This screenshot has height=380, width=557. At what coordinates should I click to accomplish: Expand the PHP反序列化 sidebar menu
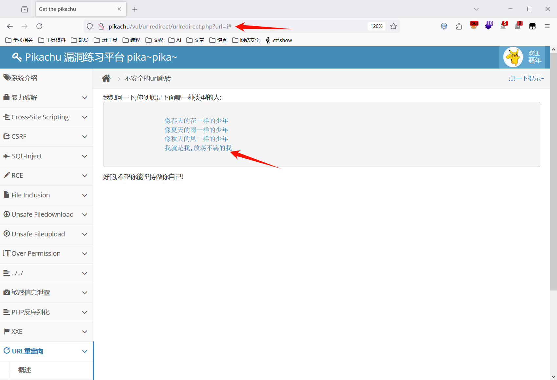pos(46,312)
